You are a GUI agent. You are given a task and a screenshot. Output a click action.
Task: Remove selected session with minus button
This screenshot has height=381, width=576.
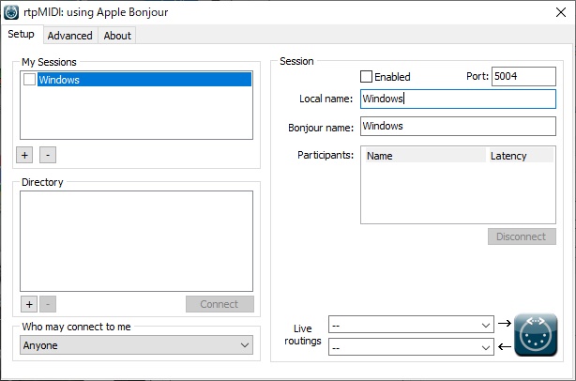pyautogui.click(x=48, y=155)
